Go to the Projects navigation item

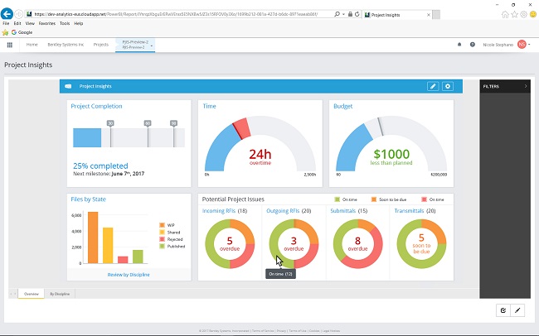101,45
